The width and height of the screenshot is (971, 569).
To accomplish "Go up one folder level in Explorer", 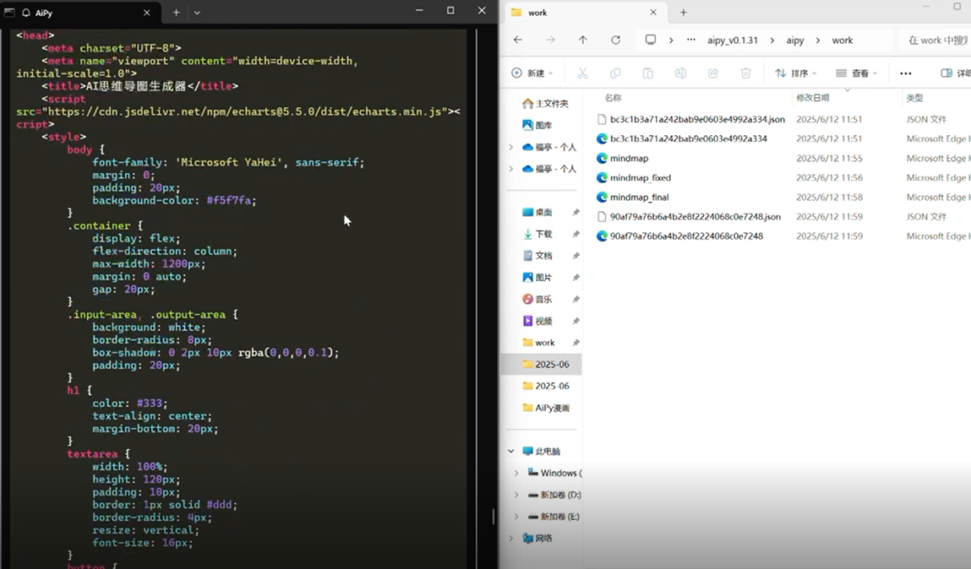I will click(583, 41).
